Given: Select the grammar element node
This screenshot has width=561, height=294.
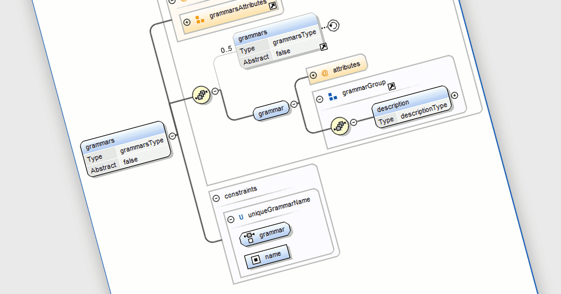Looking at the screenshot, I should pos(271,112).
